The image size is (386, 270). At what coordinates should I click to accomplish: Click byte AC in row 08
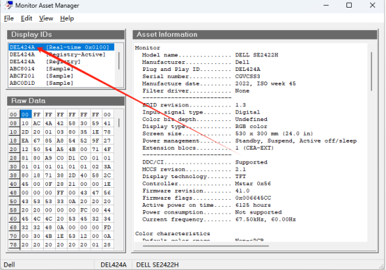(x=37, y=123)
